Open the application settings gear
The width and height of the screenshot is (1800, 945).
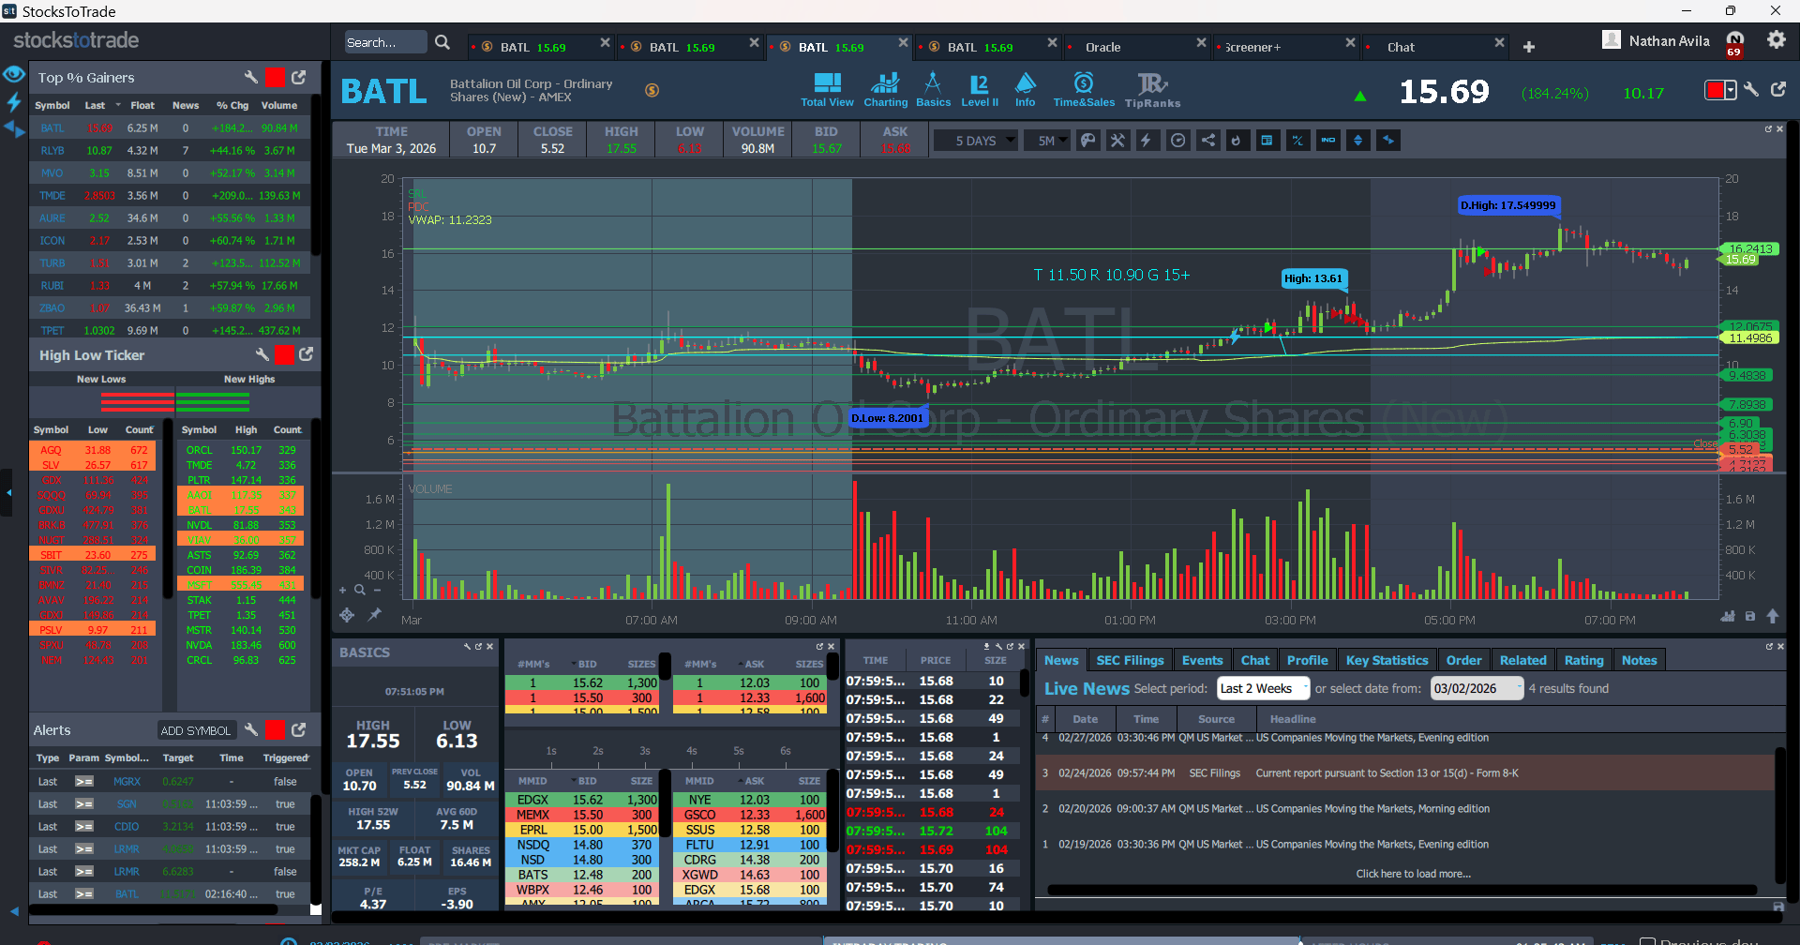point(1777,40)
